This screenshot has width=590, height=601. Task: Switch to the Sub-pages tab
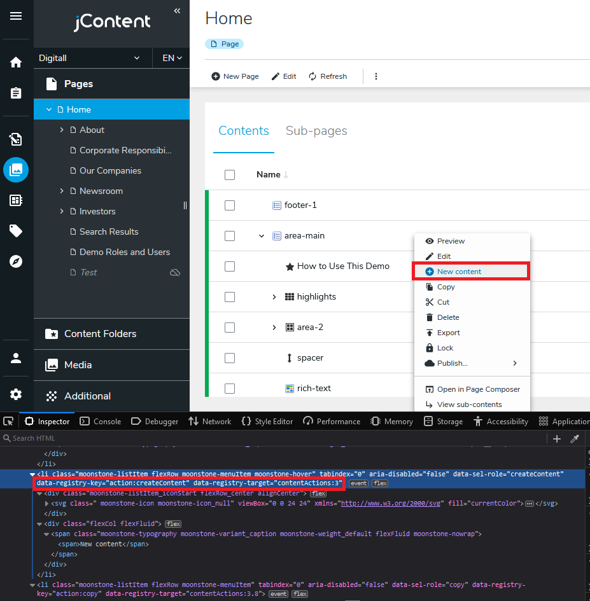tap(316, 131)
